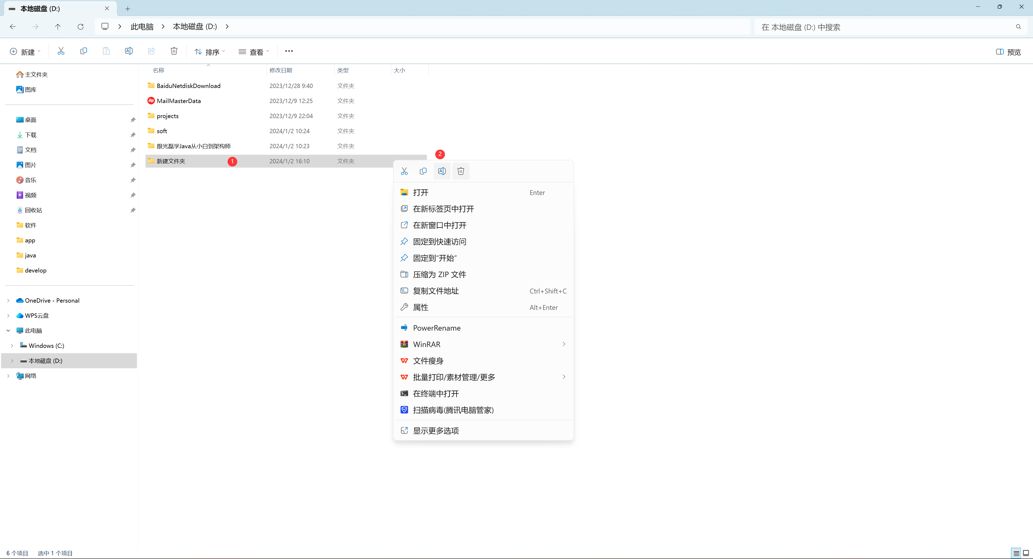1033x559 pixels.
Task: Close the 本地磁盘 (D:) tab
Action: pyautogui.click(x=107, y=8)
